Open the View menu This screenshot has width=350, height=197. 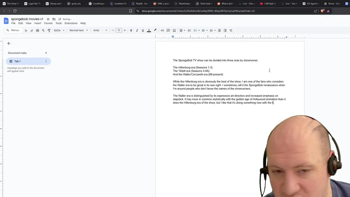(x=28, y=23)
